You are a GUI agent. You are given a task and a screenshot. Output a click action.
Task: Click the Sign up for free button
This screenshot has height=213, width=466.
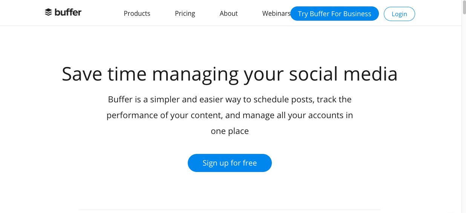point(230,163)
